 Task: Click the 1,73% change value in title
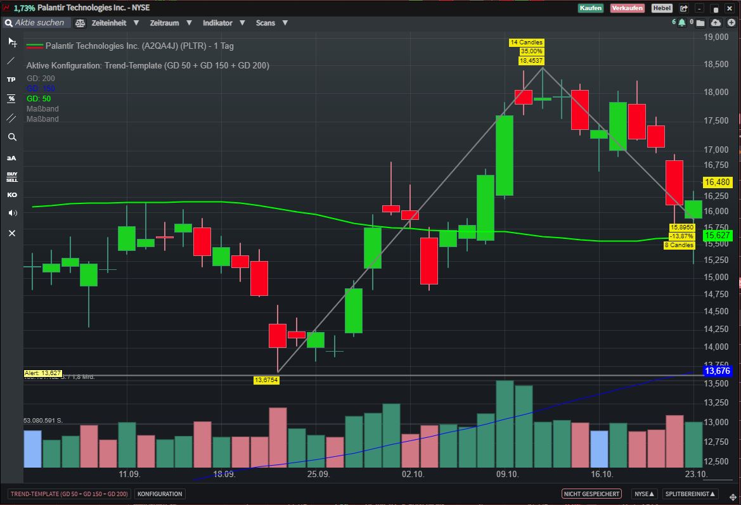24,8
